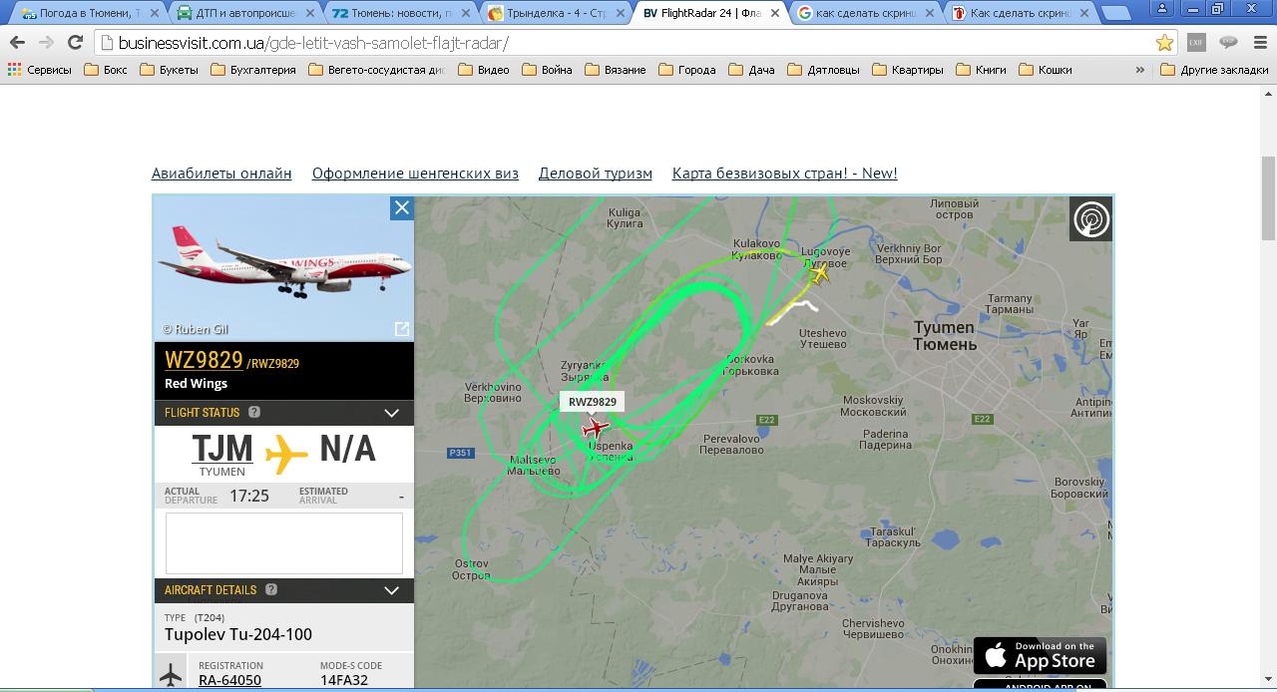Image resolution: width=1277 pixels, height=692 pixels.
Task: Open the Авиабилеты онлайн link
Action: pyautogui.click(x=221, y=173)
